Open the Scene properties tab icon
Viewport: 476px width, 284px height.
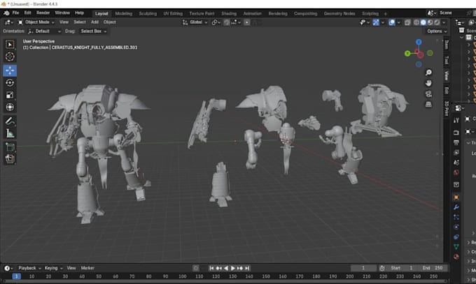(x=456, y=163)
